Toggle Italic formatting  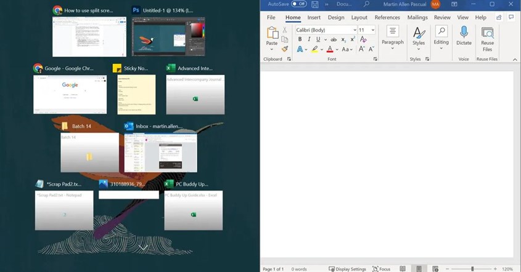point(309,39)
